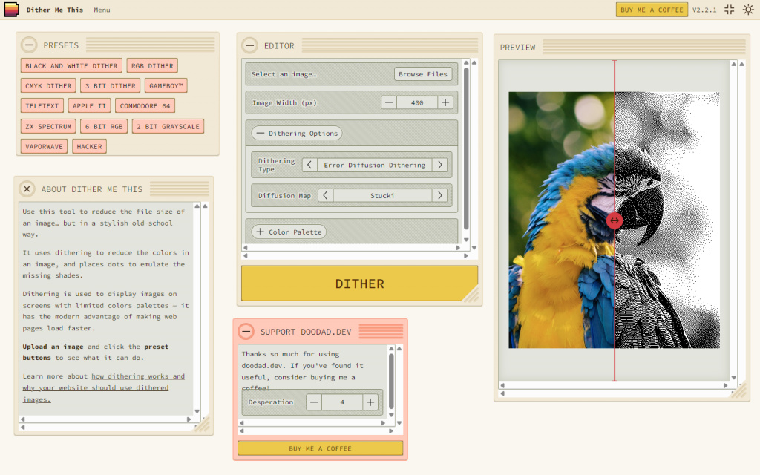Minimize the Support Doodad.dev panel
The width and height of the screenshot is (760, 475).
click(246, 332)
